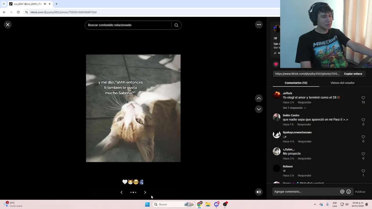The height and width of the screenshot is (209, 372).
Task: Open the volume control in system tray
Action: pyautogui.click(x=347, y=204)
